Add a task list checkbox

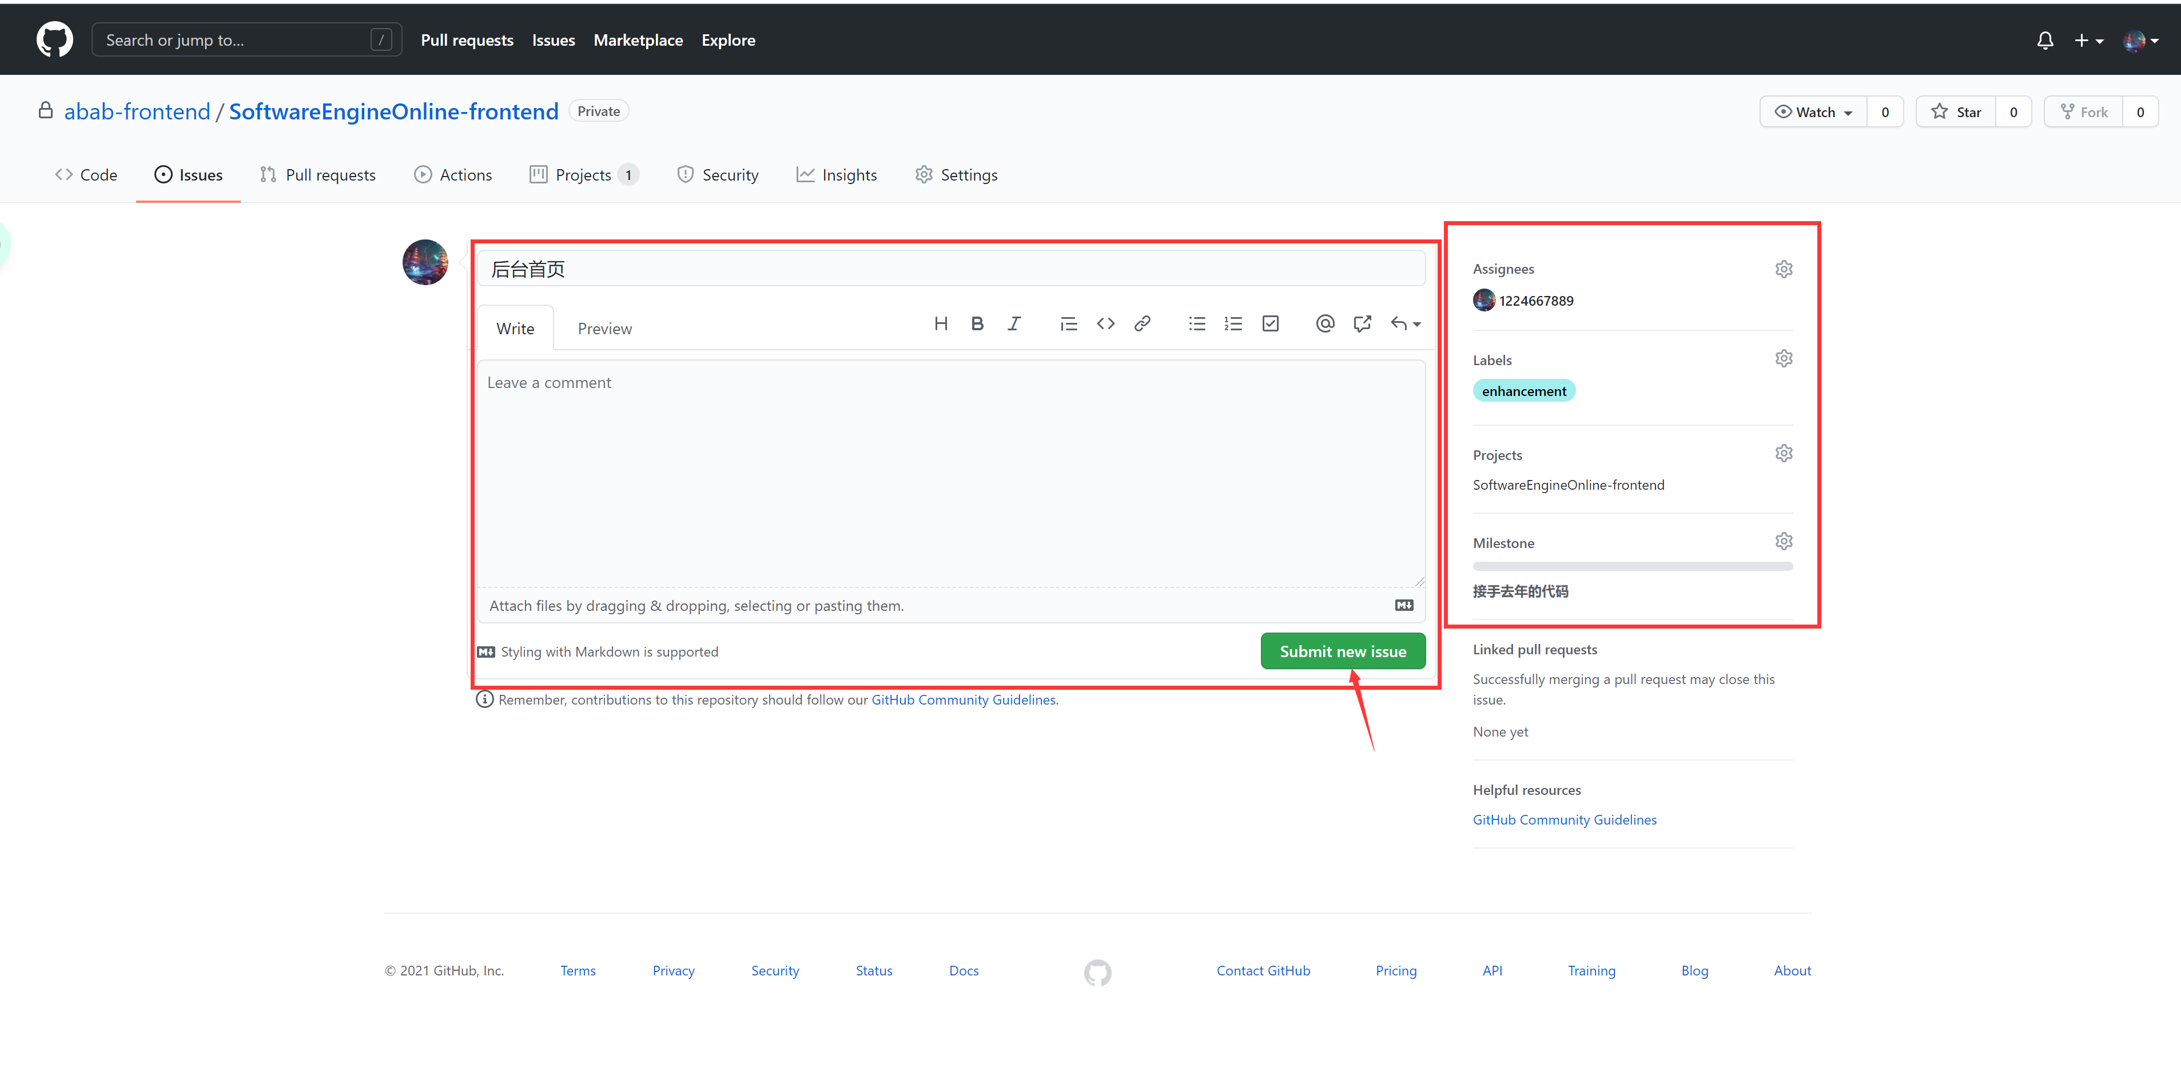point(1270,324)
